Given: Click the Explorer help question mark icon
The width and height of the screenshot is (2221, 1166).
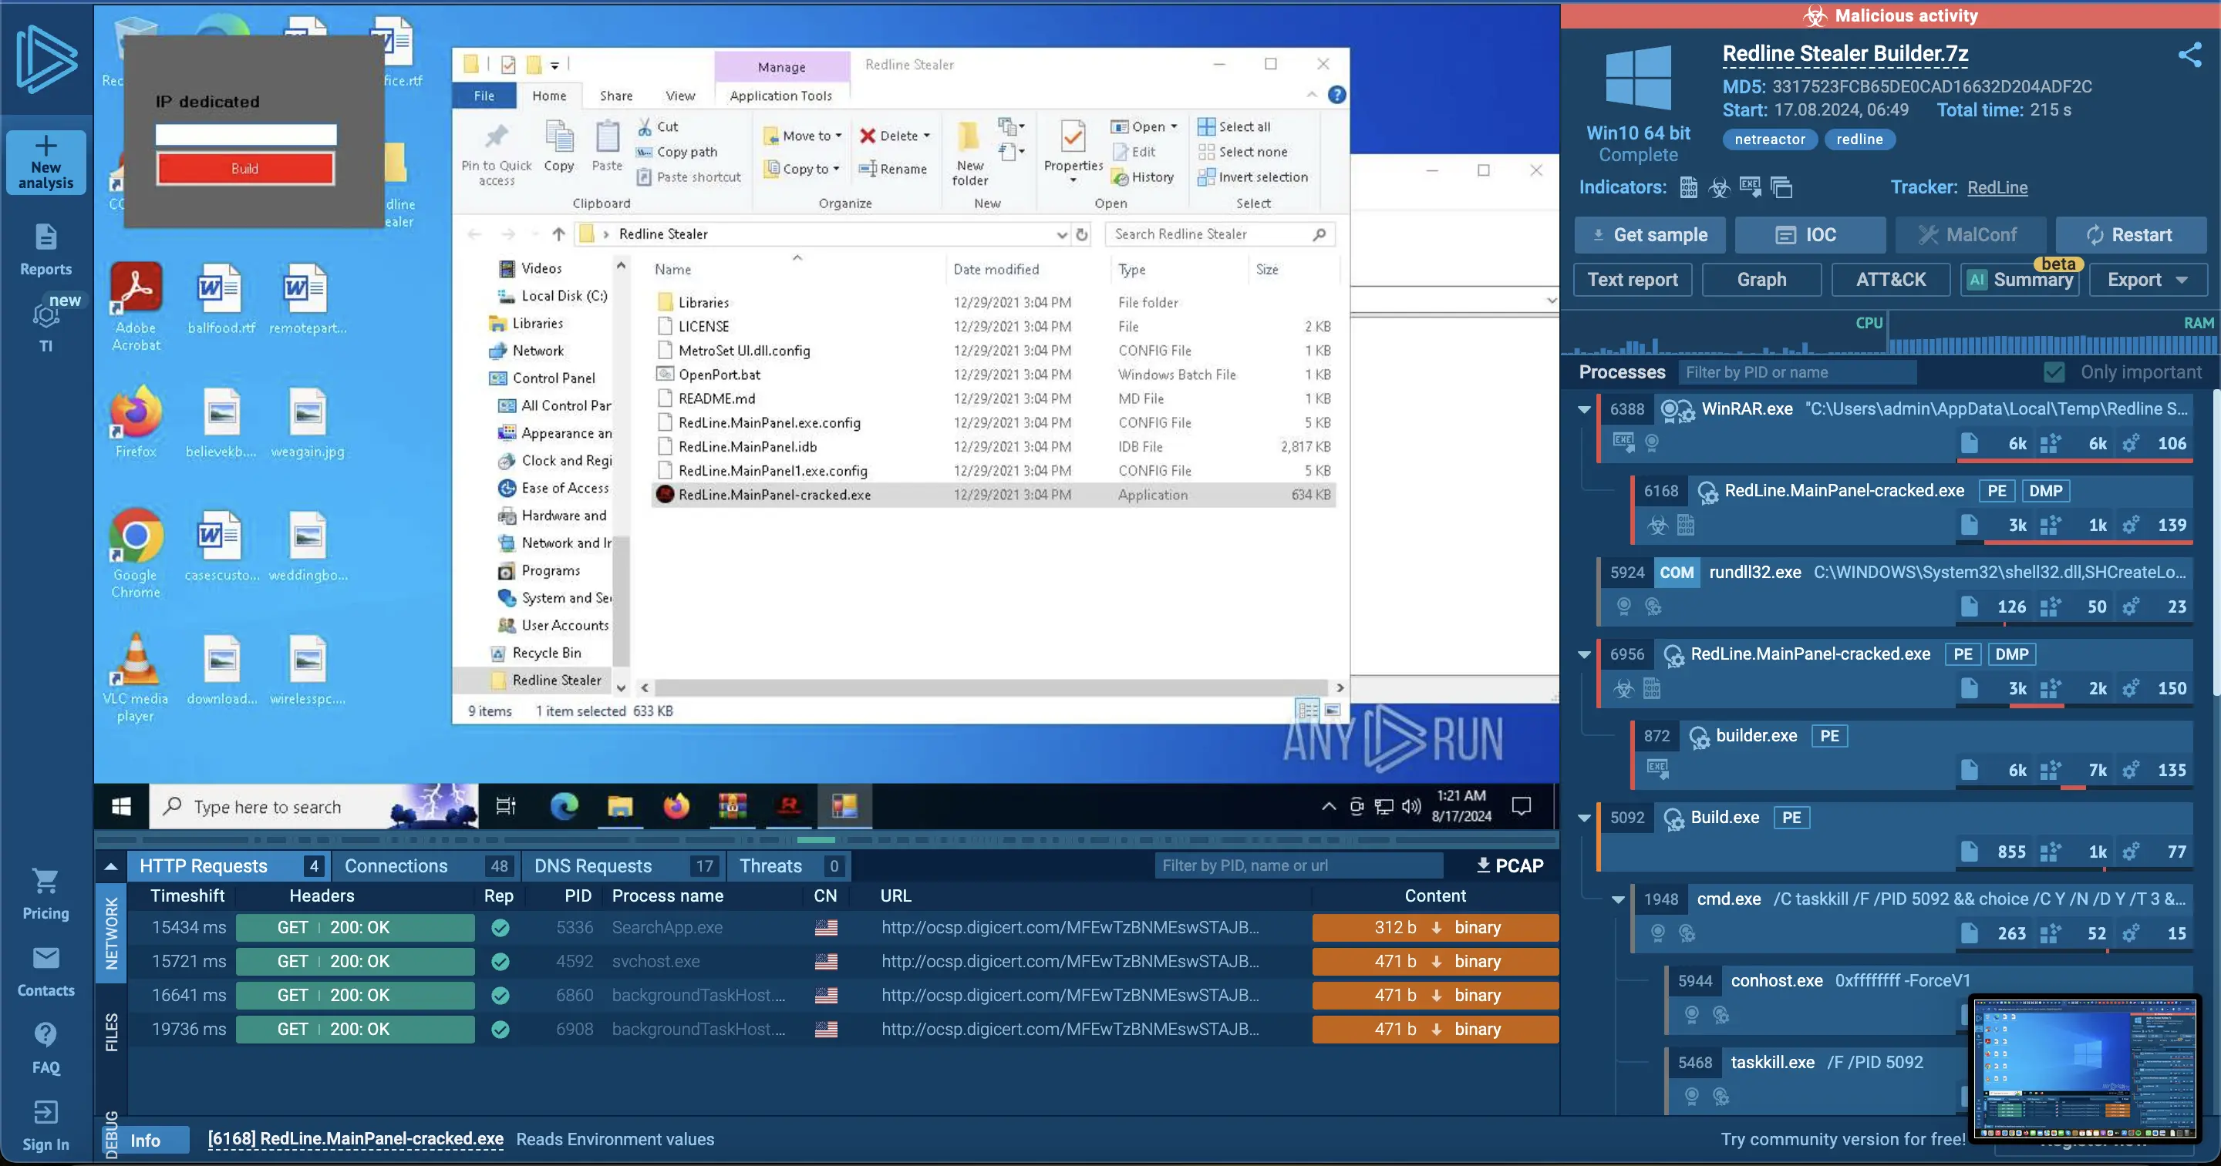Looking at the screenshot, I should coord(1336,95).
